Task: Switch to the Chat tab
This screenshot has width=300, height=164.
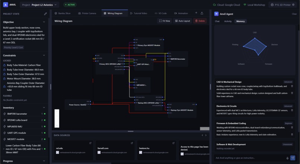Action: (x=217, y=21)
